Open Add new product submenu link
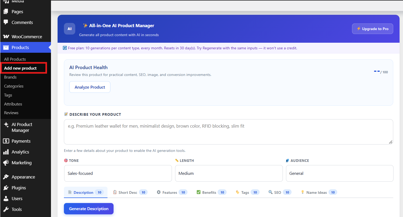Viewport: 403px width, 217px height. (x=20, y=68)
